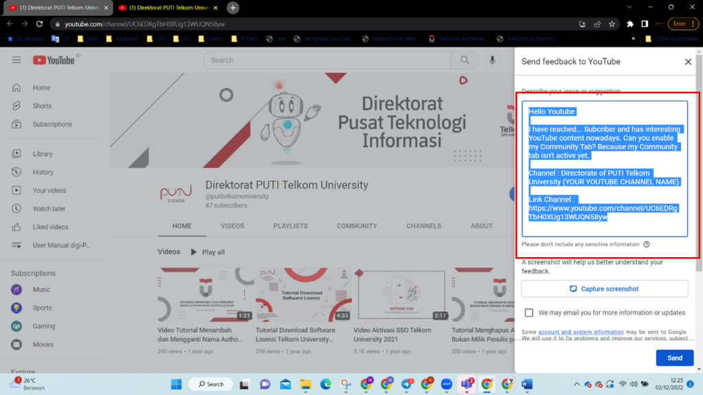
Task: Select the HOME channel tab
Action: (x=181, y=226)
